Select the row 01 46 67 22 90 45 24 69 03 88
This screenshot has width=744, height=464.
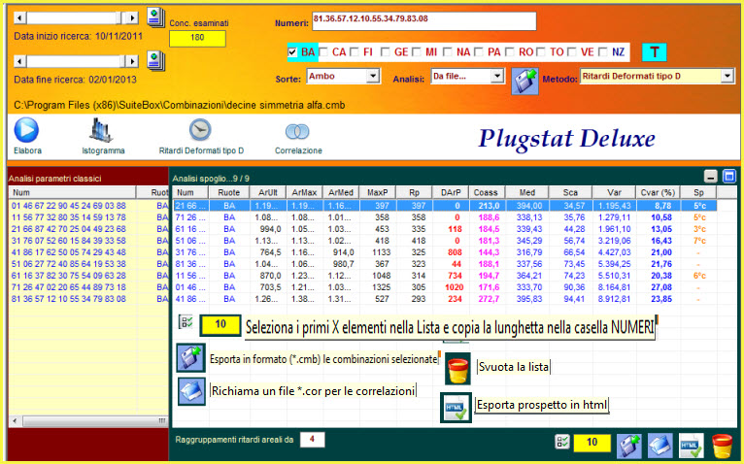click(x=88, y=206)
